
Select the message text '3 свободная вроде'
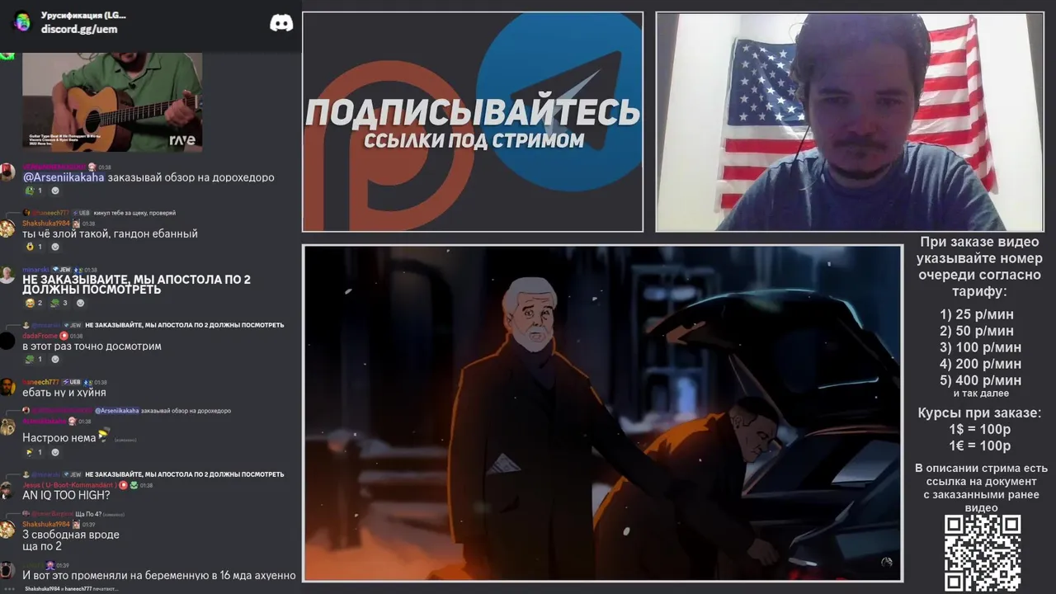click(x=71, y=535)
